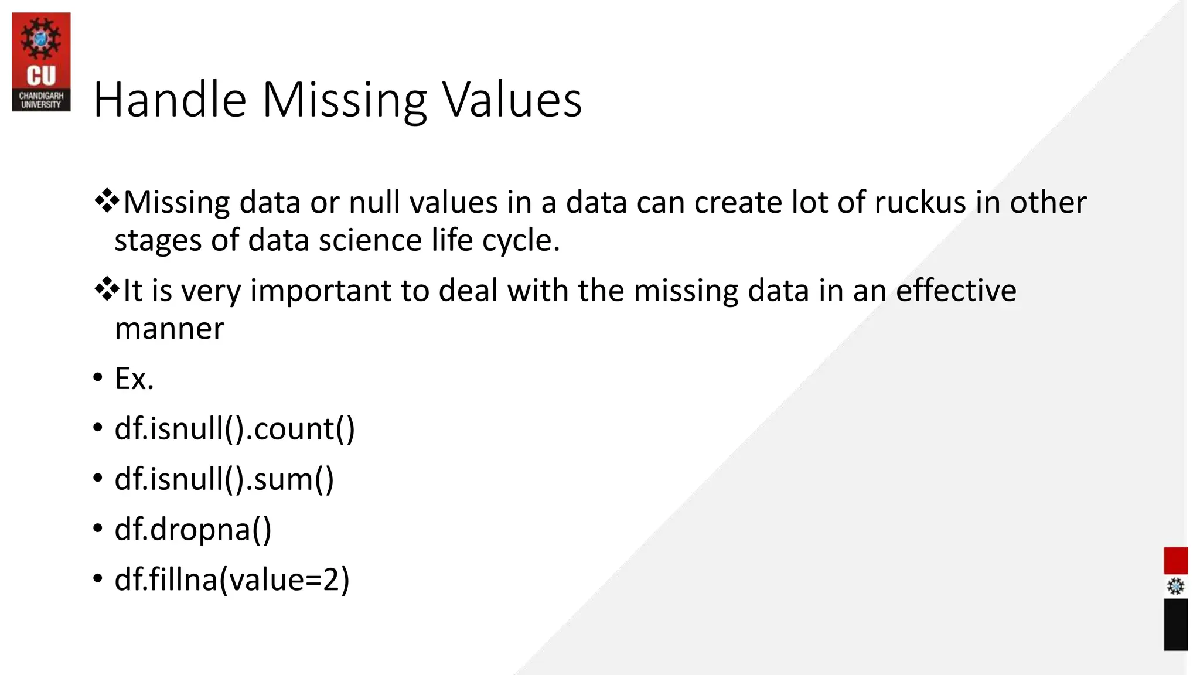
Task: Click the 'Ex.' bullet text
Action: (134, 379)
